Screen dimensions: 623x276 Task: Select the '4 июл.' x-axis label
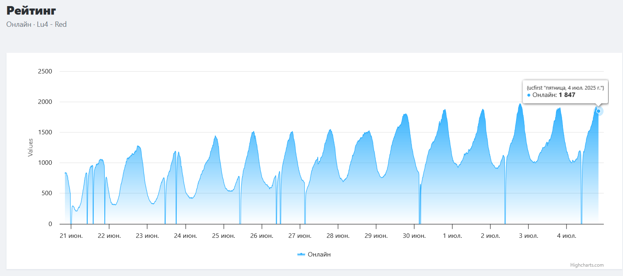click(567, 236)
